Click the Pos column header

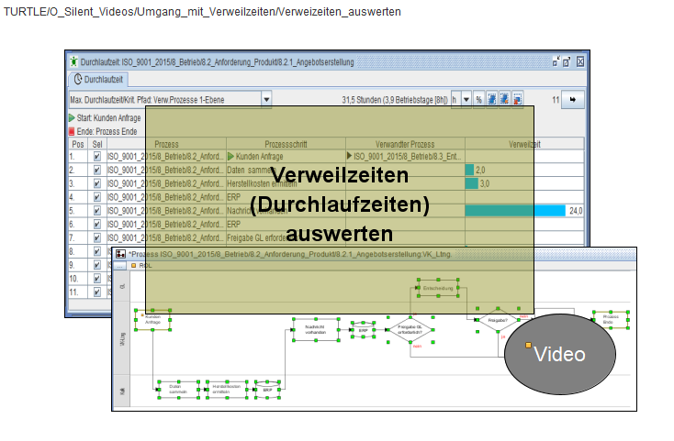pyautogui.click(x=78, y=144)
